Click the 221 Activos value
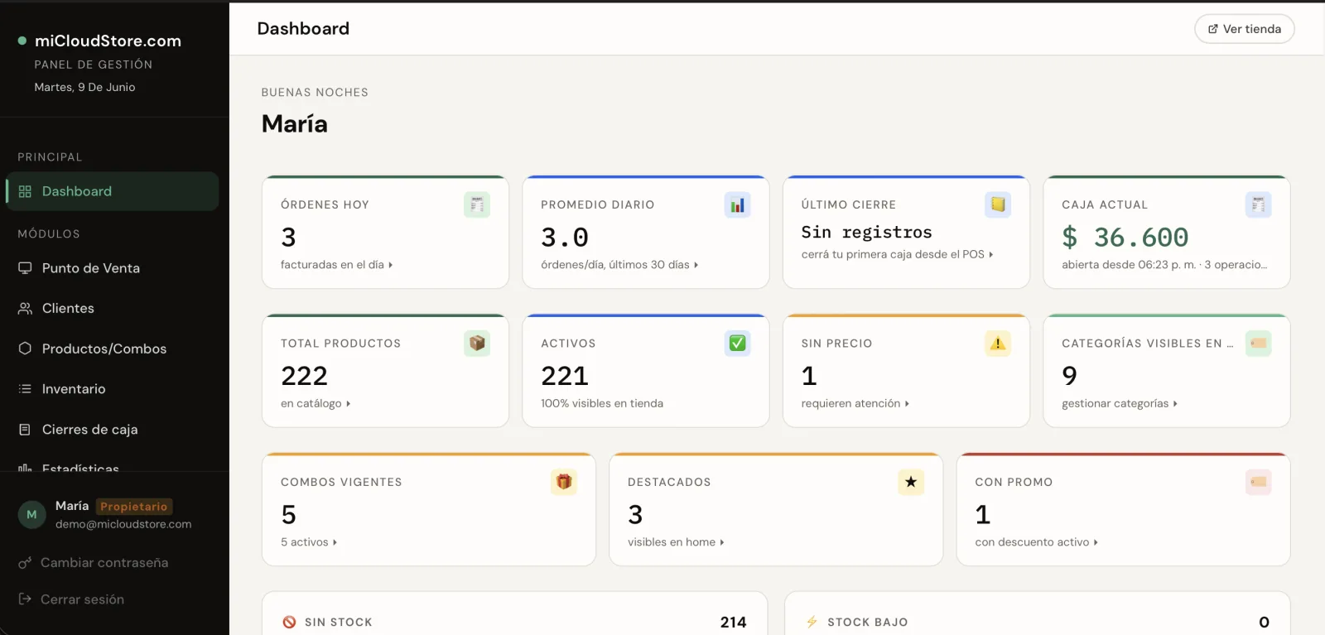 (x=565, y=376)
